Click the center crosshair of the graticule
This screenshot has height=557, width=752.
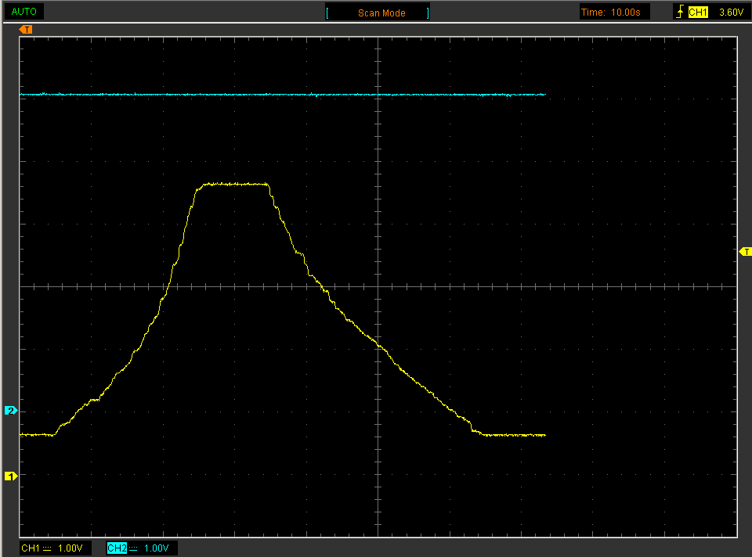[x=378, y=286]
